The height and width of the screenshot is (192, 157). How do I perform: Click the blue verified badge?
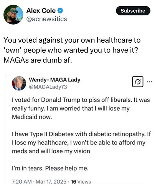click(x=60, y=11)
